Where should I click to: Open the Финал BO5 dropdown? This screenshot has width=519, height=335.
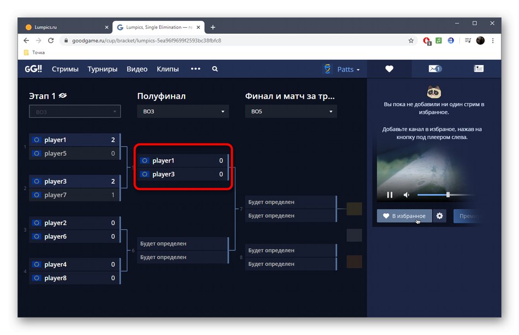291,111
